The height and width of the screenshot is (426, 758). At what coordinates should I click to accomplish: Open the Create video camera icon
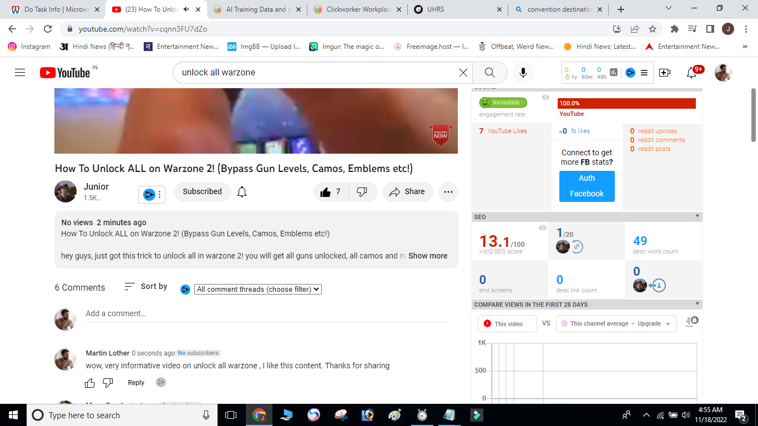point(665,73)
